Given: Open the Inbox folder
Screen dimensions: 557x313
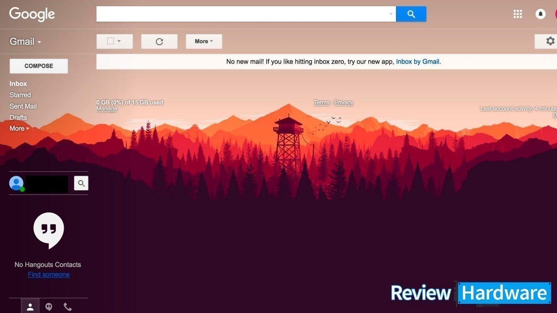Looking at the screenshot, I should (18, 83).
